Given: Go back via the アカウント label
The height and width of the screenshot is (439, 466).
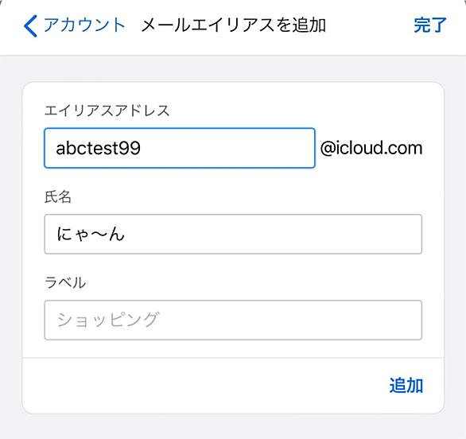Looking at the screenshot, I should 84,25.
